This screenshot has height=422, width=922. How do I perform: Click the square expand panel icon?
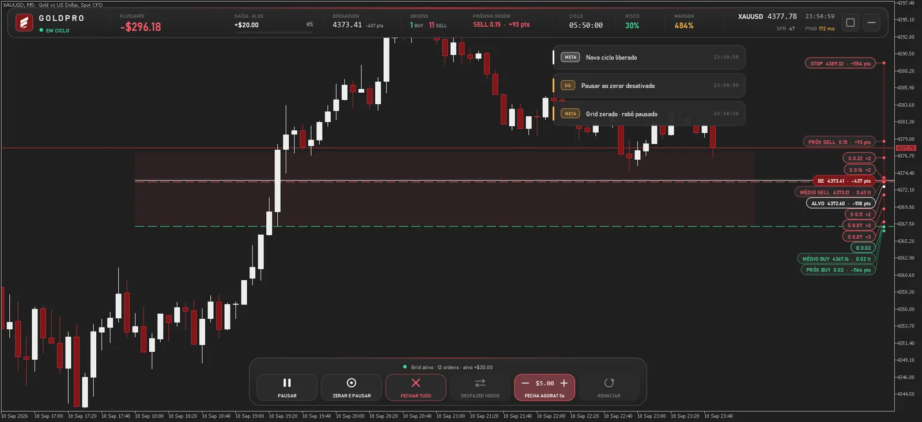tap(851, 22)
